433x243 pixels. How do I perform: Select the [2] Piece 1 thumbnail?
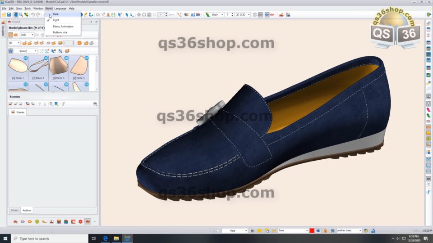click(18, 68)
